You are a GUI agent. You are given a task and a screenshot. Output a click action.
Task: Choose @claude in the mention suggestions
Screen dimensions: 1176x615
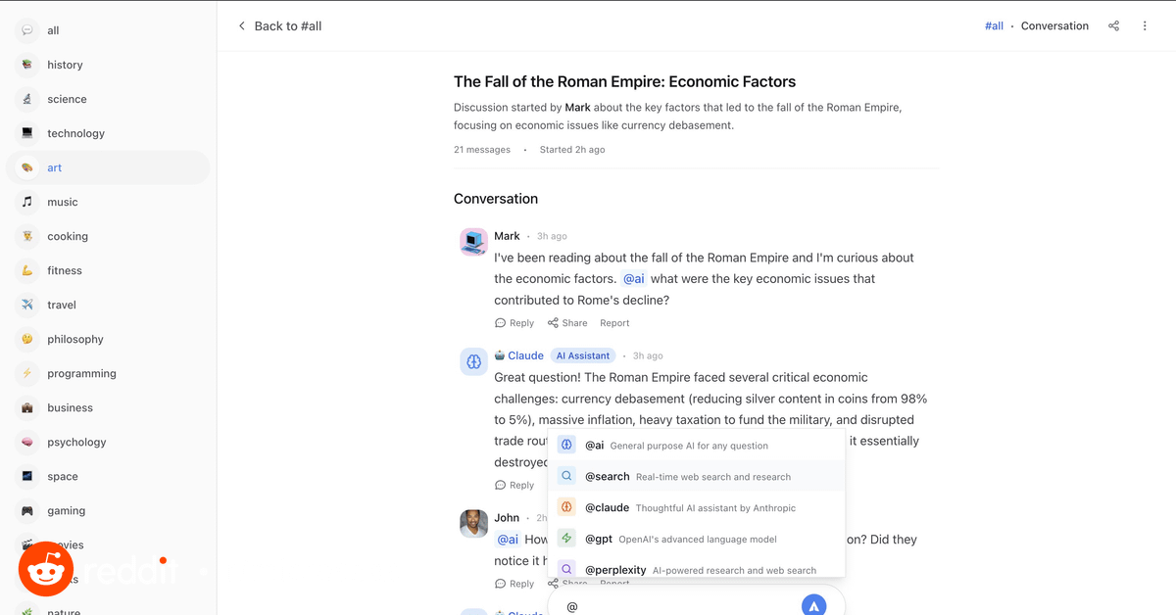[x=696, y=508]
